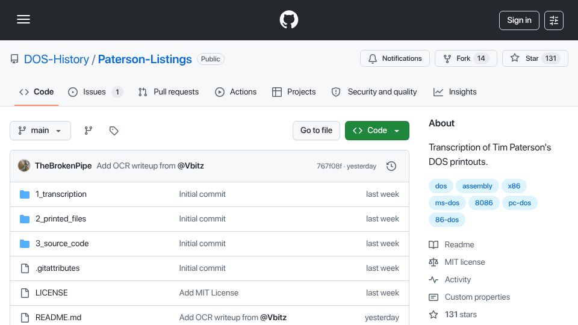The height and width of the screenshot is (325, 578).
Task: Open Initial commit message for 3_source_code row
Action: [x=202, y=244]
